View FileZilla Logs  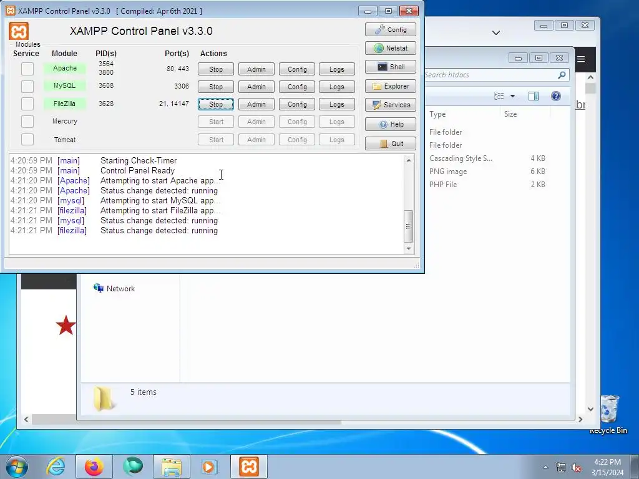pos(337,104)
